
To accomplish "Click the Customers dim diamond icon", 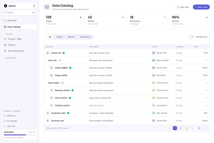I will tap(48, 113).
